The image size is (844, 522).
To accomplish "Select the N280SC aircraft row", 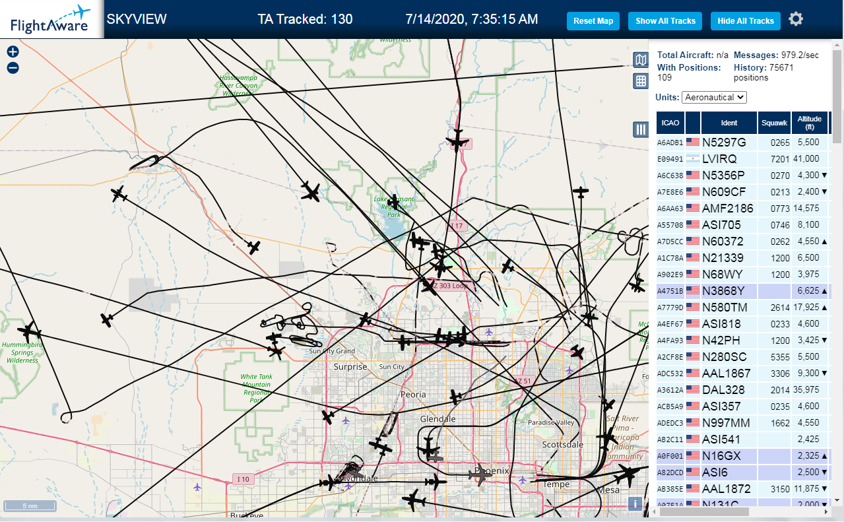I will click(x=744, y=356).
